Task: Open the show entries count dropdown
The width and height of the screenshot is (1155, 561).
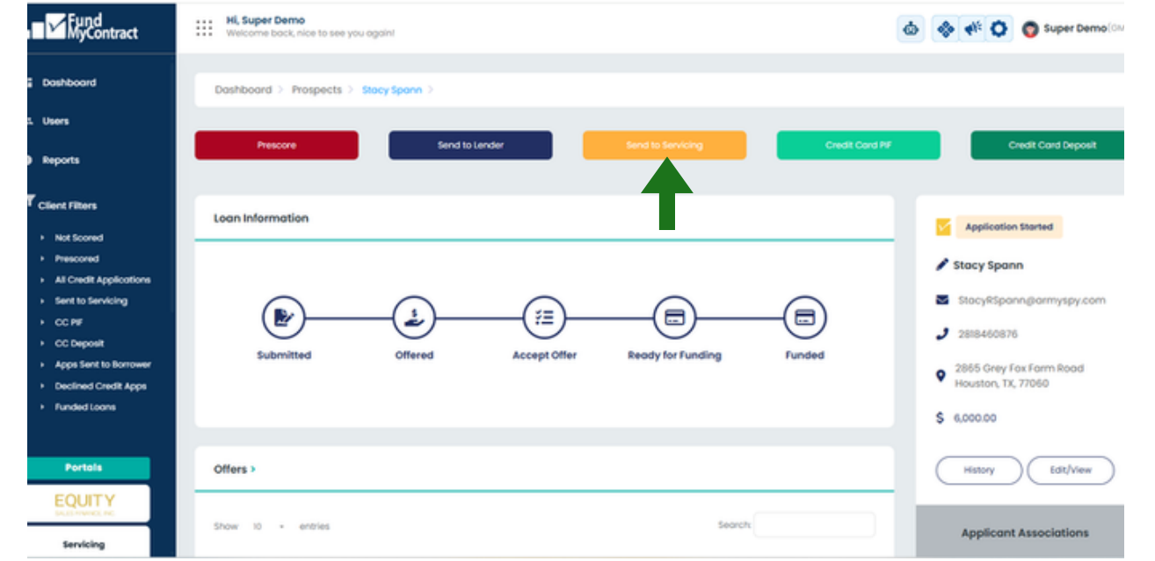Action: click(268, 526)
